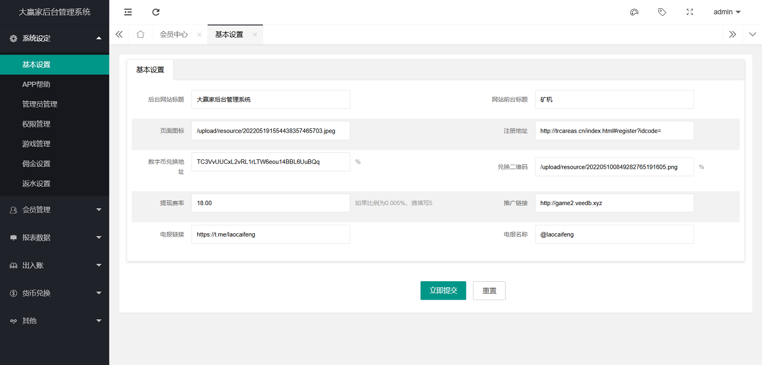Switch to the 会员中心 tab

pos(173,34)
